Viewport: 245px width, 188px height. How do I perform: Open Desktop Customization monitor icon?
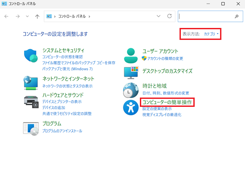[x=131, y=73]
